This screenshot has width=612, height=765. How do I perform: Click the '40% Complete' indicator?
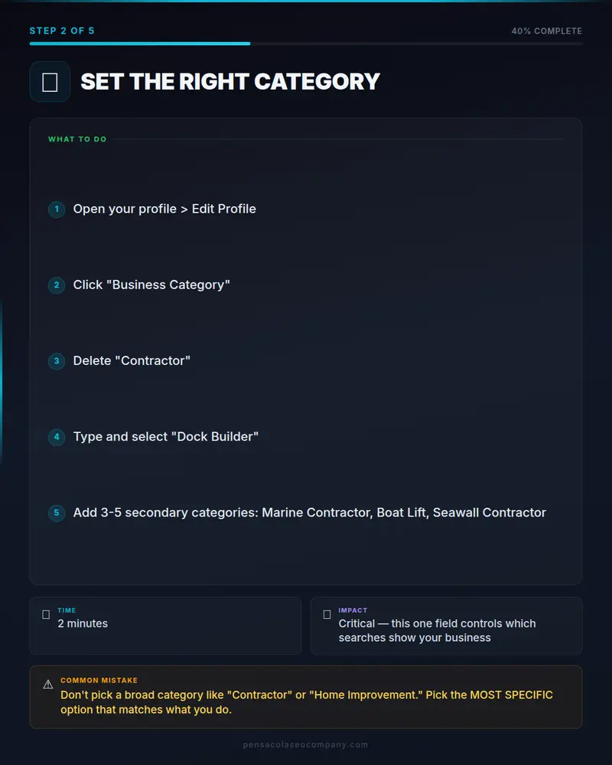pyautogui.click(x=547, y=31)
